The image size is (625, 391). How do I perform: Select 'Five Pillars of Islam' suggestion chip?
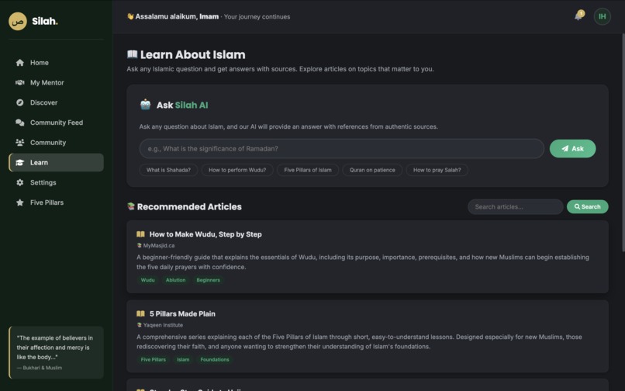coord(308,170)
